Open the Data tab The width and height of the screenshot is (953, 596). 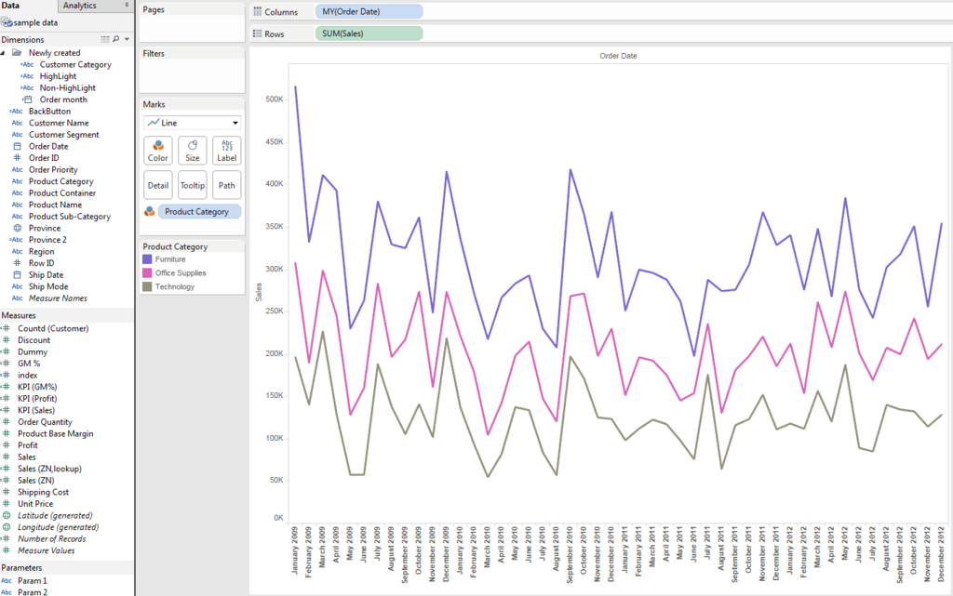(x=10, y=6)
